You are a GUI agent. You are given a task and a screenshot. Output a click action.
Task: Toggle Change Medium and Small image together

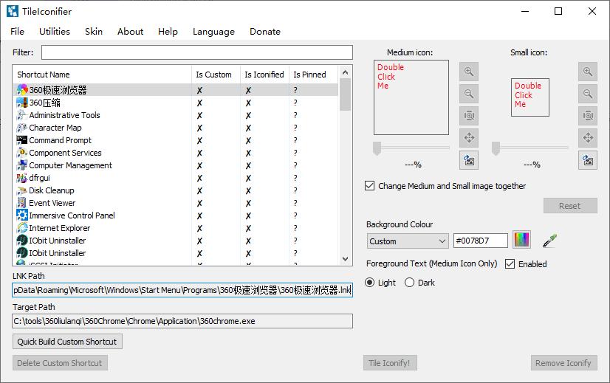(369, 186)
